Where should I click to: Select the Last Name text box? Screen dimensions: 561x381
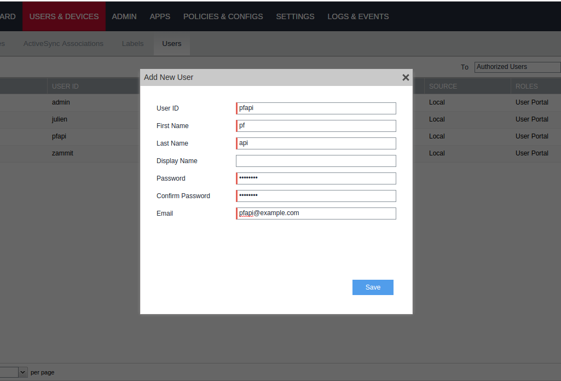316,143
